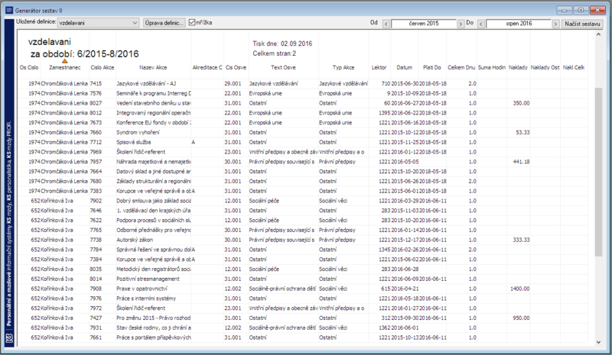This screenshot has width=612, height=355.
Task: Click the scroll up arrow of report
Action: [x=598, y=34]
